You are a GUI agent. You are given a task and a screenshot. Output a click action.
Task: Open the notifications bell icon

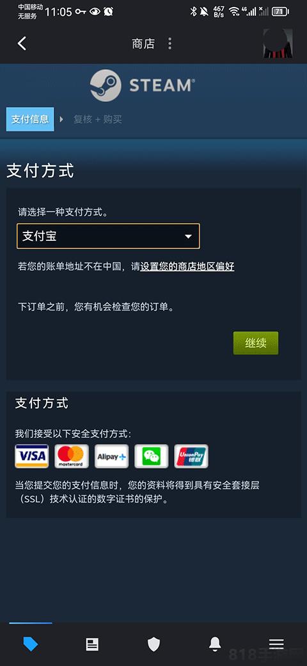215,644
